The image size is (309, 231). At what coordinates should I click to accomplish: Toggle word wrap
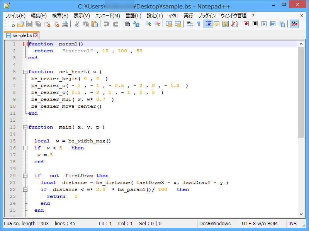point(189,23)
